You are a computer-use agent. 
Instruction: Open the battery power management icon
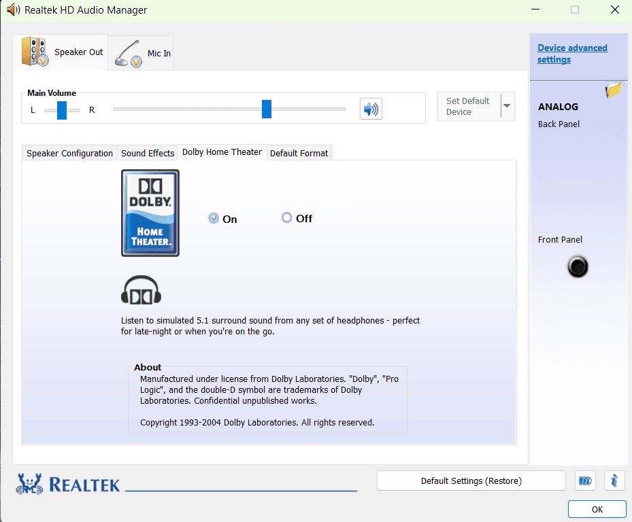pyautogui.click(x=585, y=481)
